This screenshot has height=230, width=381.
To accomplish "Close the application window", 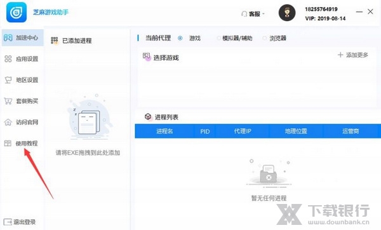I will 370,11.
